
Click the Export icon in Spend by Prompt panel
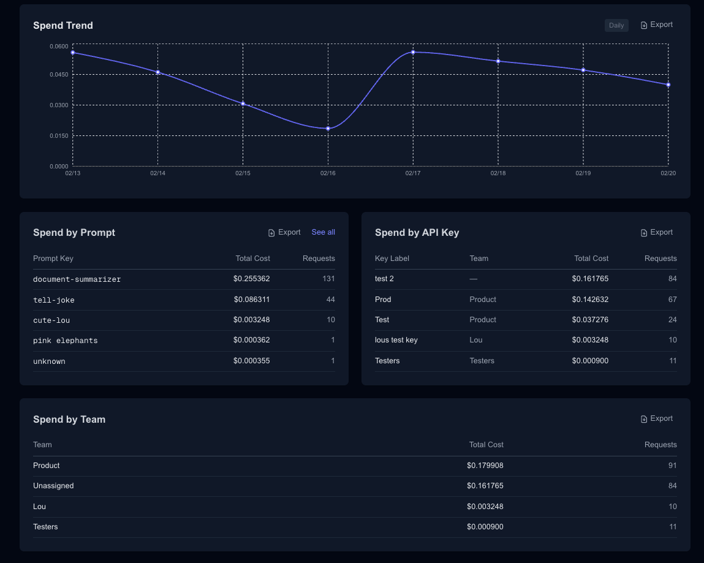coord(270,232)
